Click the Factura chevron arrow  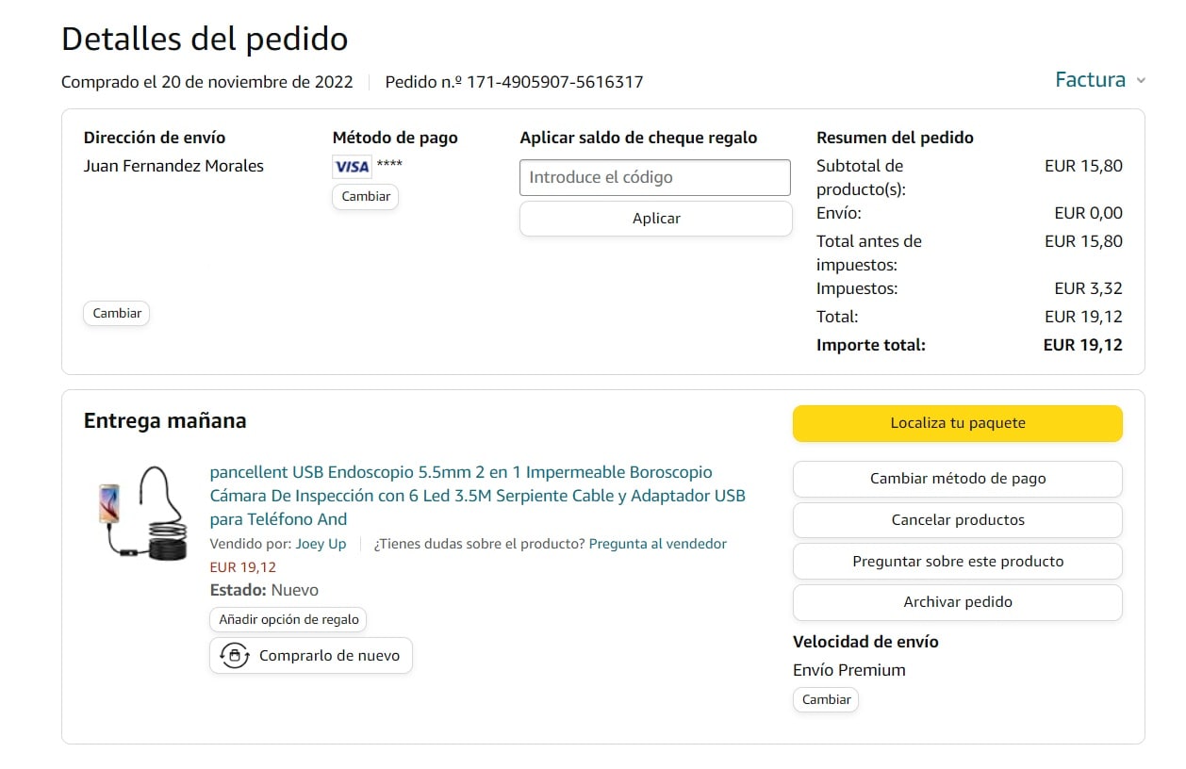1141,81
